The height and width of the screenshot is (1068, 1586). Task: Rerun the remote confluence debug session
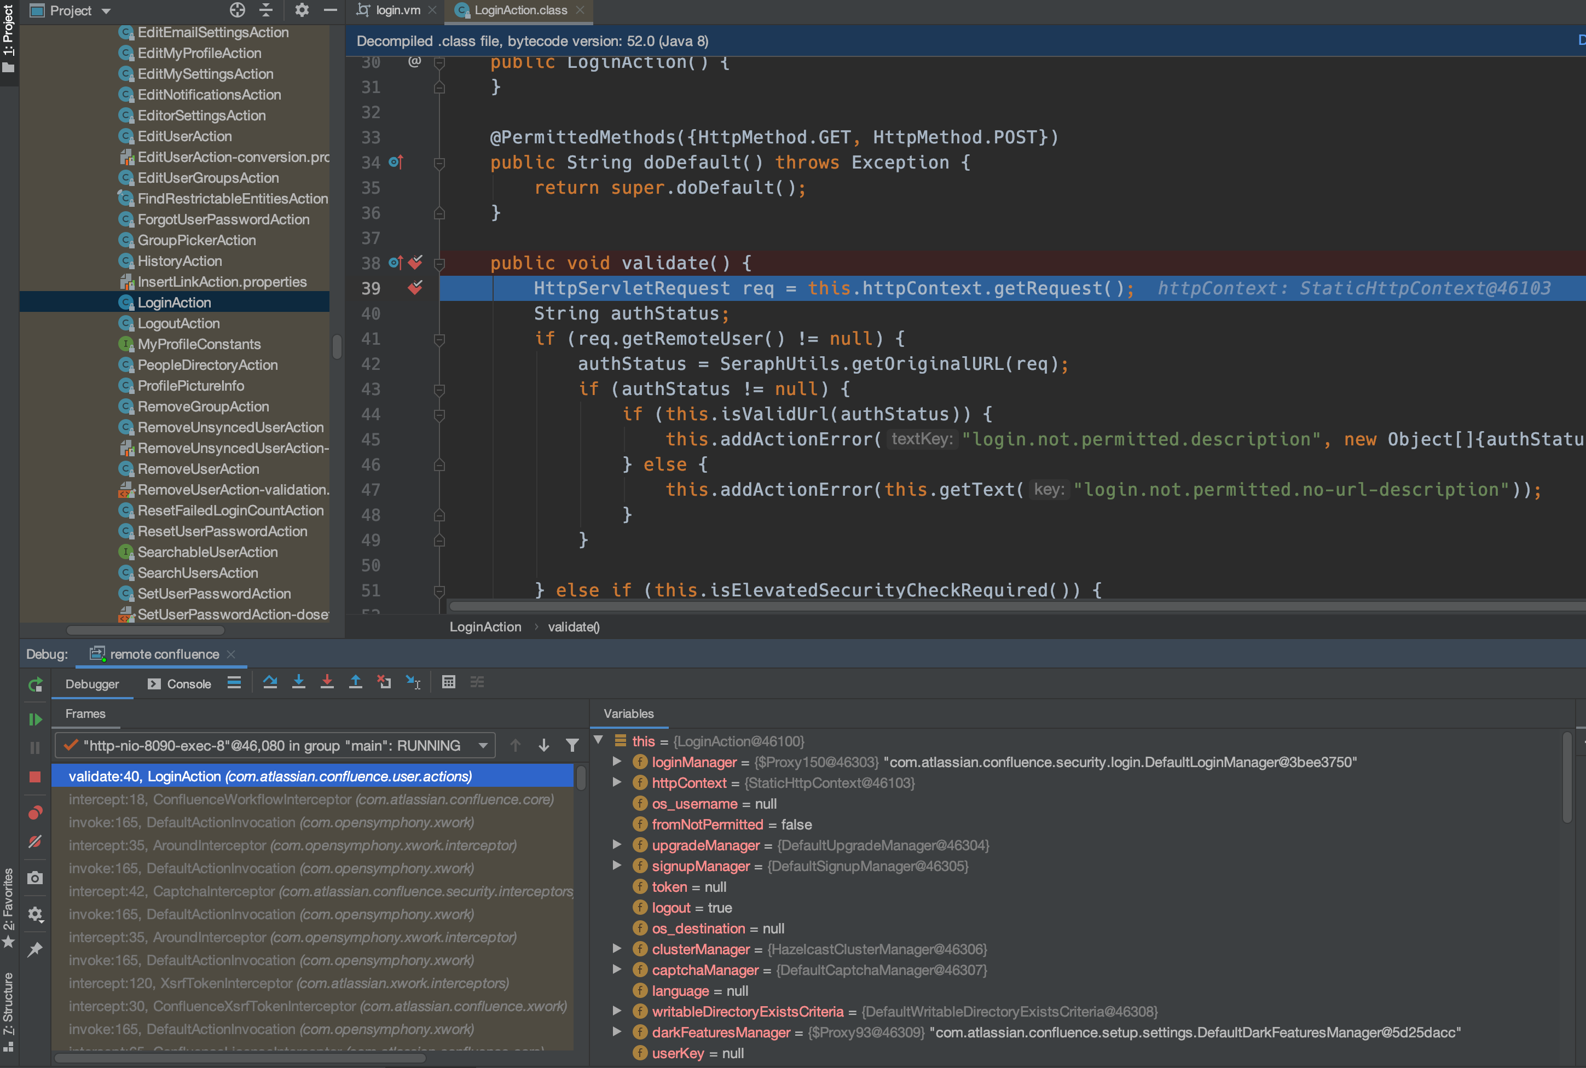(36, 684)
